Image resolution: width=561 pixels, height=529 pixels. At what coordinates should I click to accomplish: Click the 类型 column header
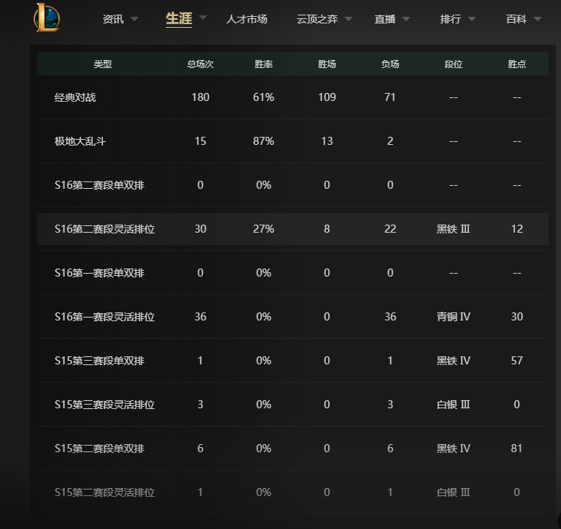[103, 64]
